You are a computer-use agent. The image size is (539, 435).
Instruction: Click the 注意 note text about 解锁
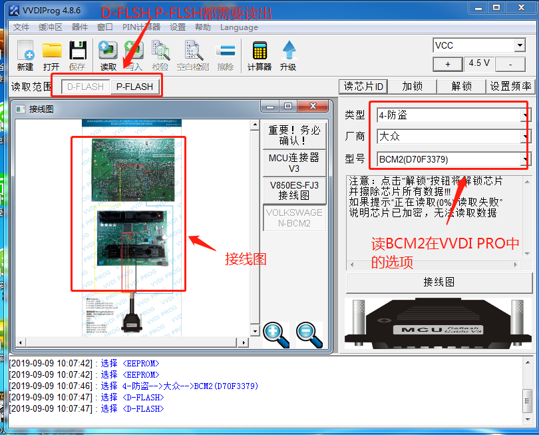point(426,197)
